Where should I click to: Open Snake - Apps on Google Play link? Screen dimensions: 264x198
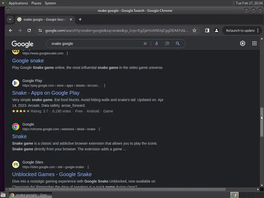(x=46, y=93)
